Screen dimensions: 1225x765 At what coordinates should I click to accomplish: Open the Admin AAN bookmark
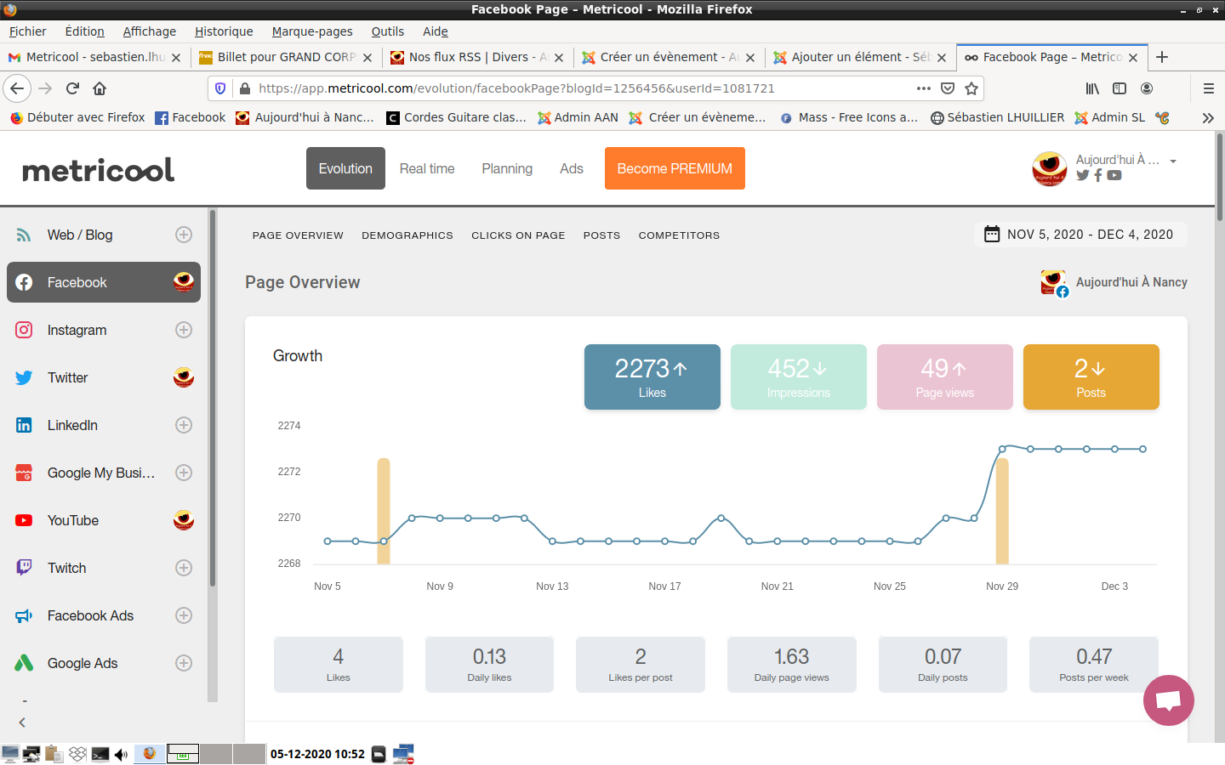[578, 118]
